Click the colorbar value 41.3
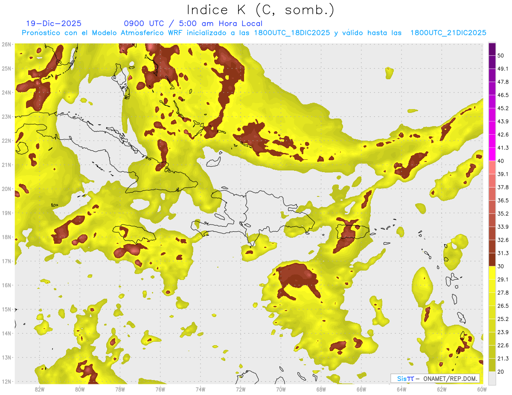The width and height of the screenshot is (512, 395). 503,148
